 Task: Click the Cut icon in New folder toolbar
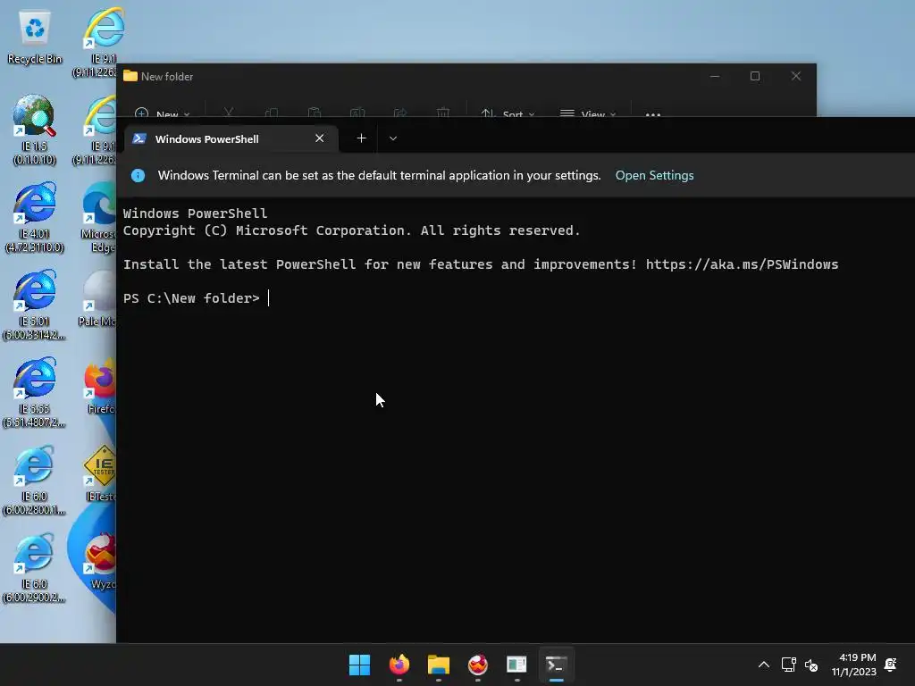[x=228, y=112]
